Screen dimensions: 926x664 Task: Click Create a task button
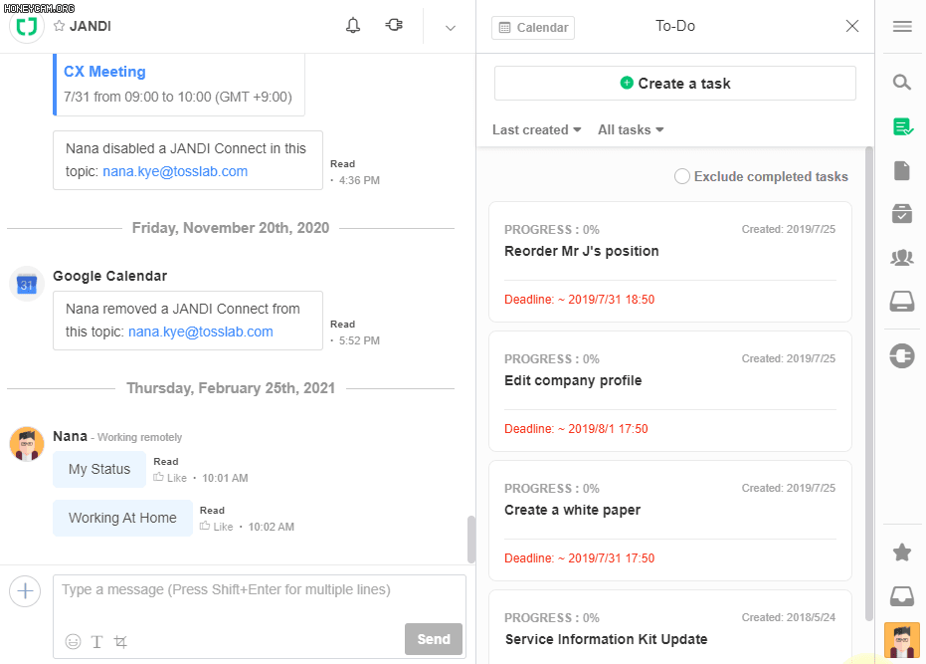(x=675, y=84)
